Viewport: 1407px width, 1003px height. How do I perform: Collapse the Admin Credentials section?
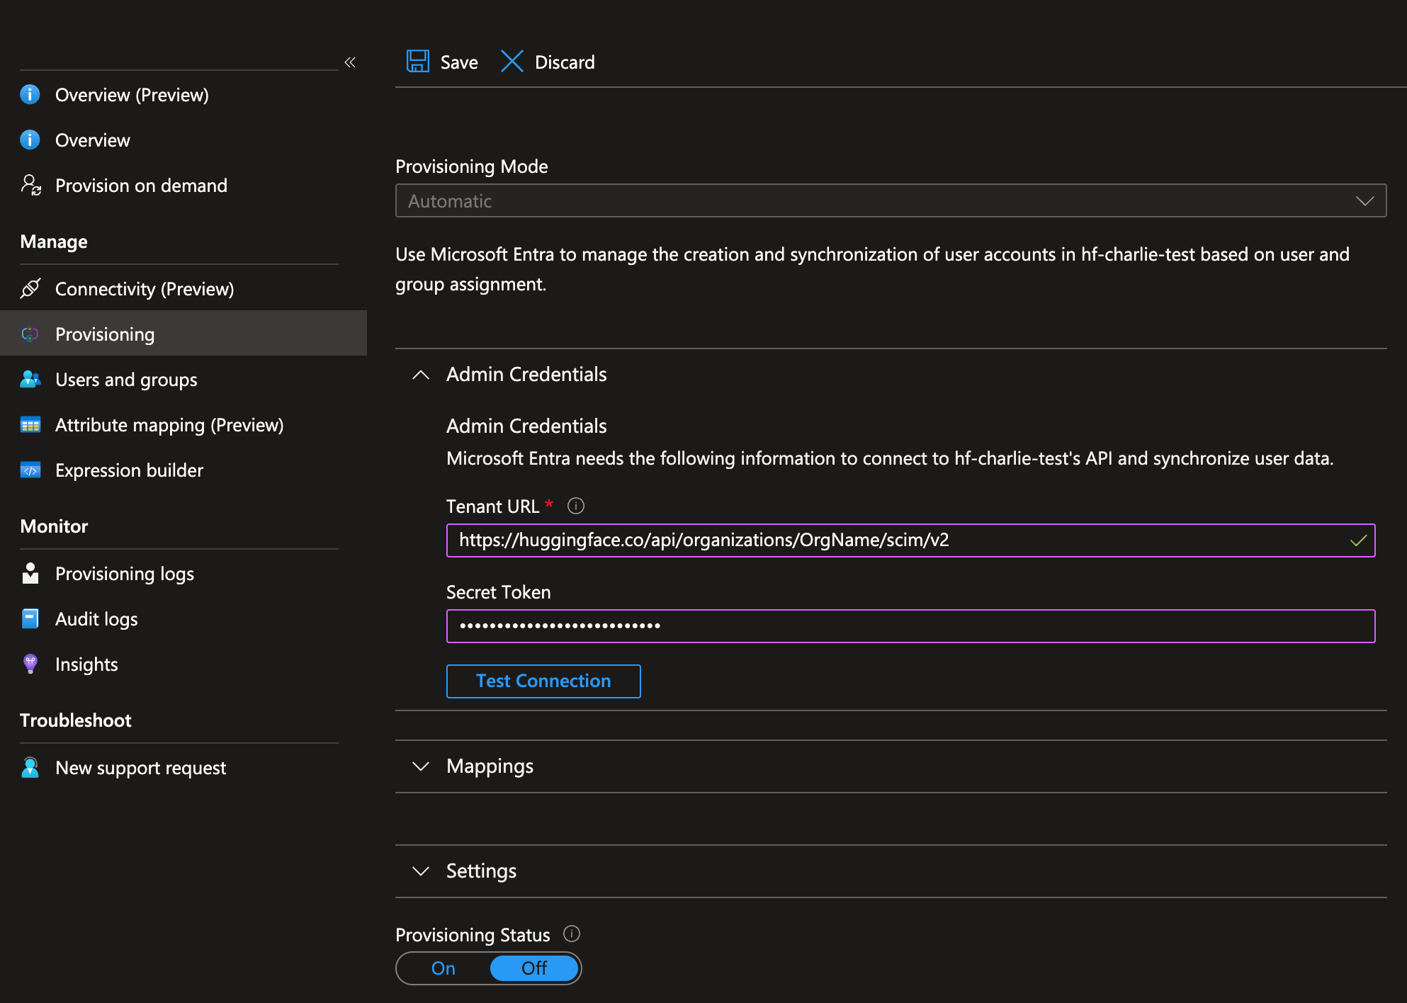click(421, 375)
